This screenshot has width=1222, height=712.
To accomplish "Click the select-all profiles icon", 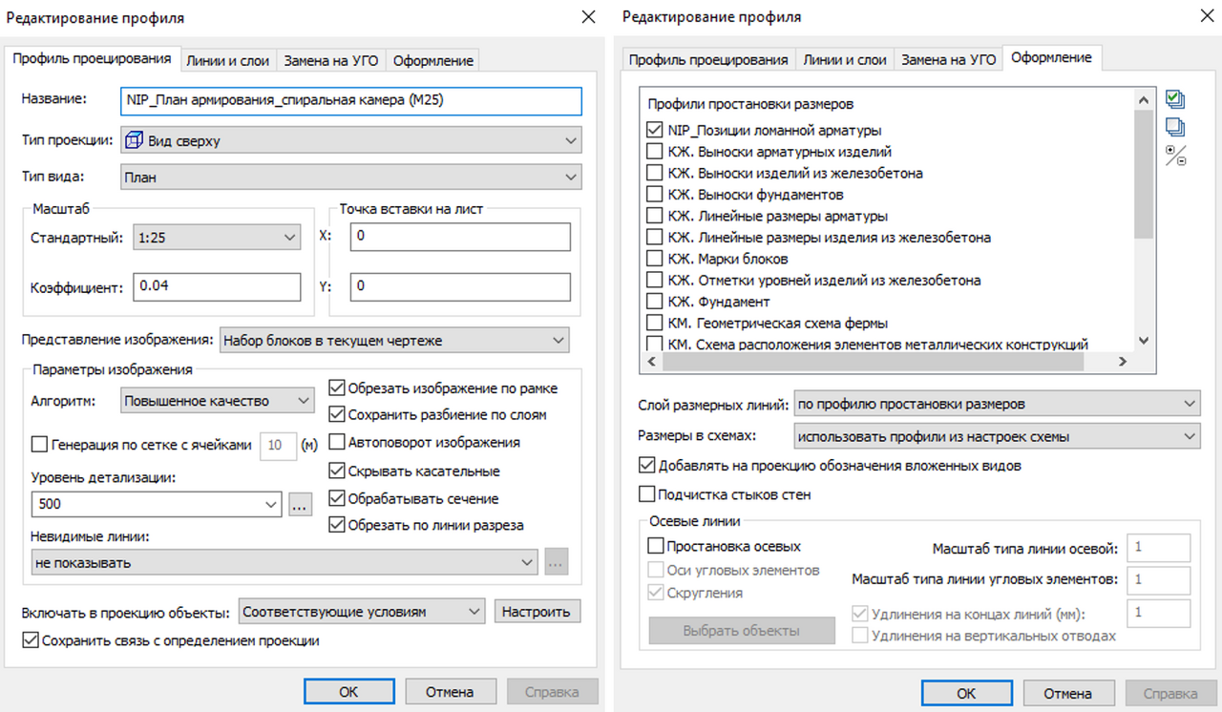I will click(1175, 99).
